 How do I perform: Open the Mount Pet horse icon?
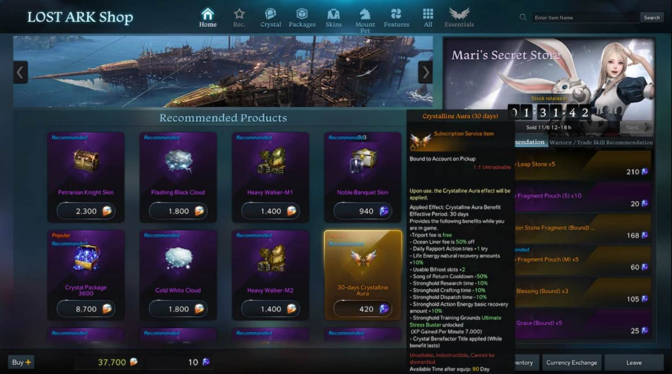(365, 14)
